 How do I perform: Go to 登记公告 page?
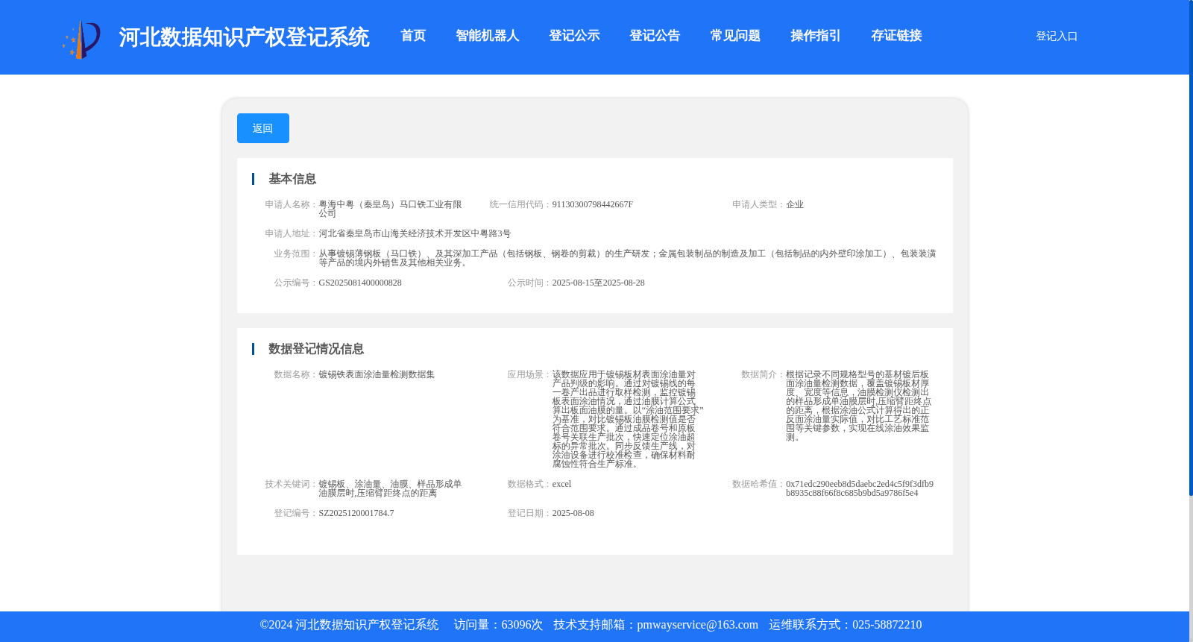click(655, 36)
